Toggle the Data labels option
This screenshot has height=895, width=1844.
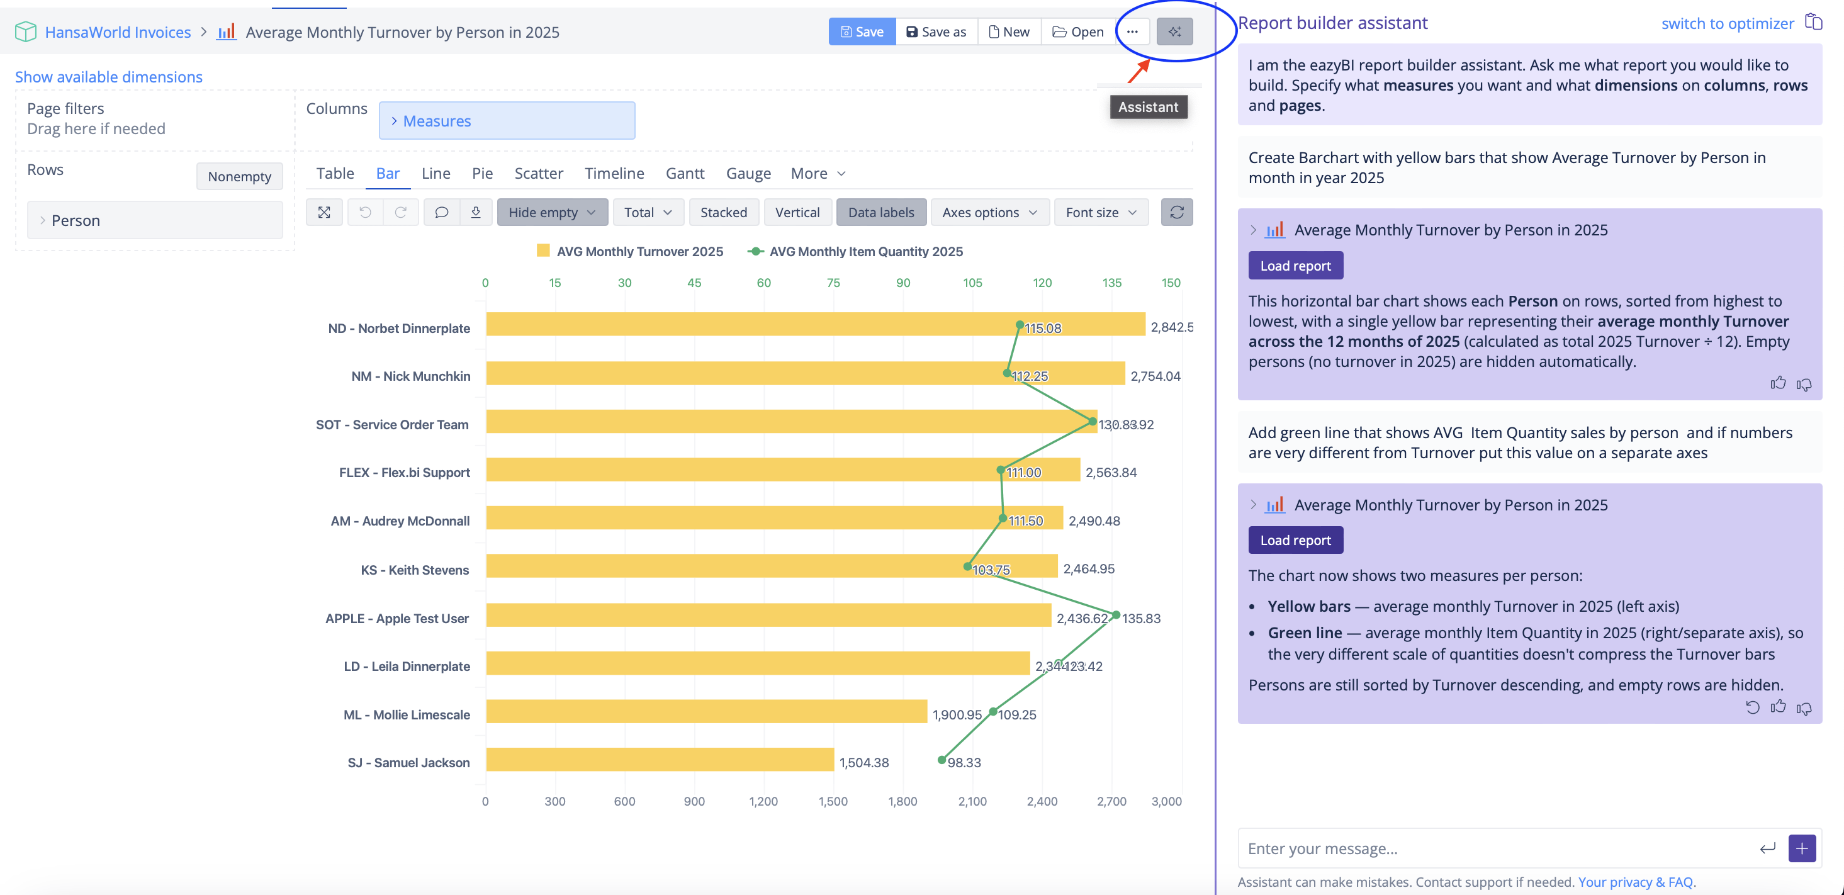pyautogui.click(x=880, y=212)
